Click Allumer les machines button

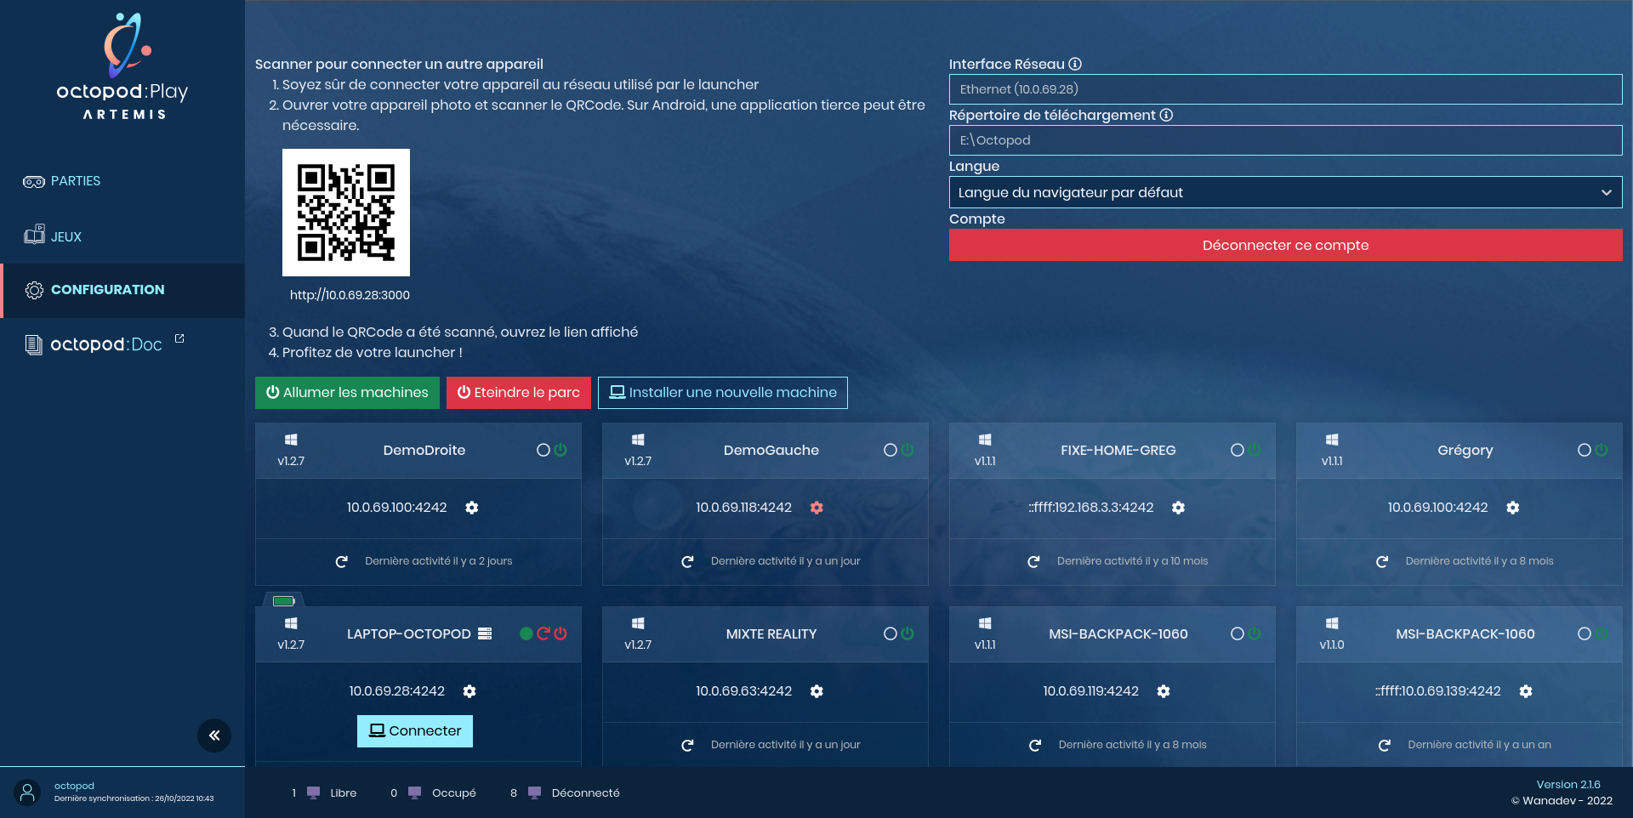[347, 393]
